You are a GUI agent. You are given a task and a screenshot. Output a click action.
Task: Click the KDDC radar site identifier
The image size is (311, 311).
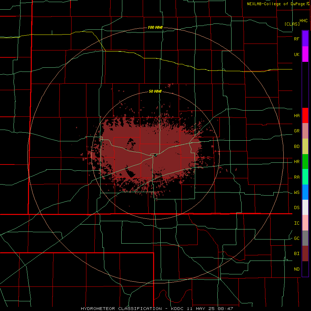pos(177,309)
